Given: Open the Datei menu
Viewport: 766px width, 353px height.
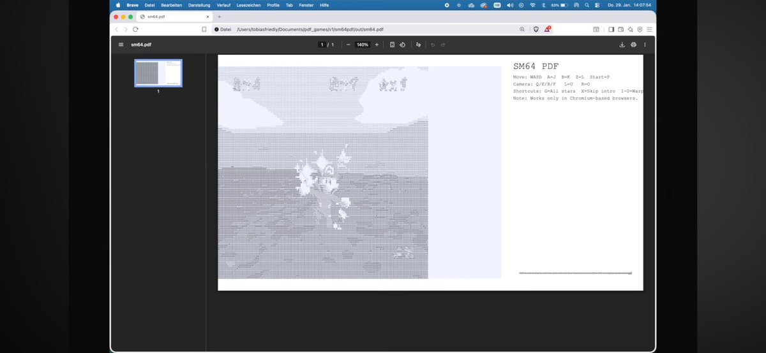Looking at the screenshot, I should click(149, 4).
